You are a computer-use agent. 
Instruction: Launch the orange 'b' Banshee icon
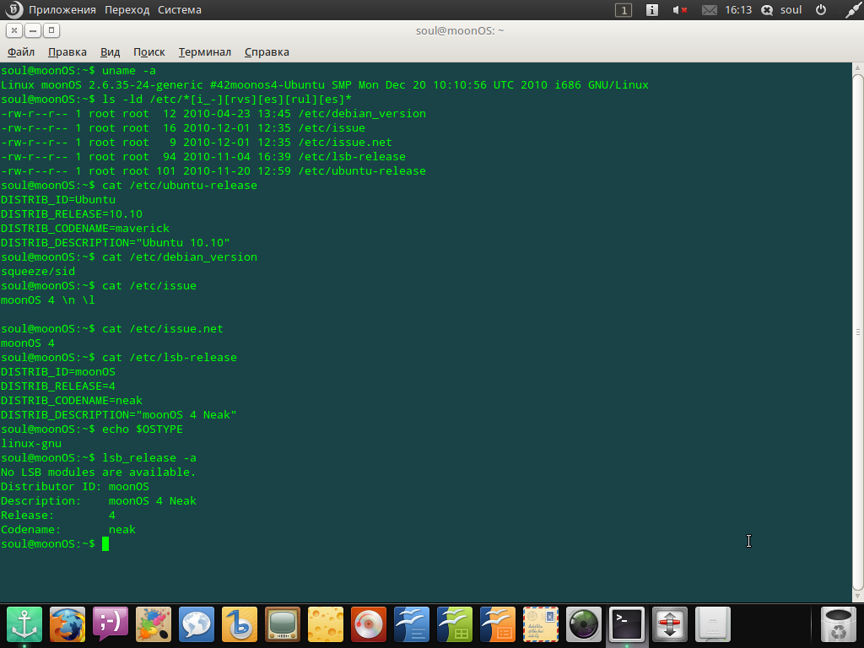(x=239, y=624)
